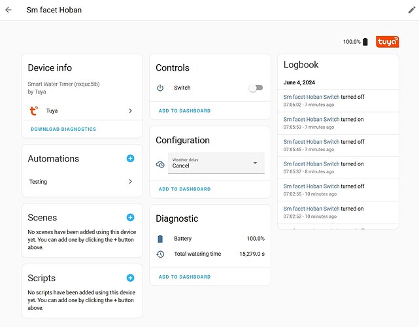Click the back arrow icon
Image resolution: width=419 pixels, height=327 pixels.
point(8,10)
